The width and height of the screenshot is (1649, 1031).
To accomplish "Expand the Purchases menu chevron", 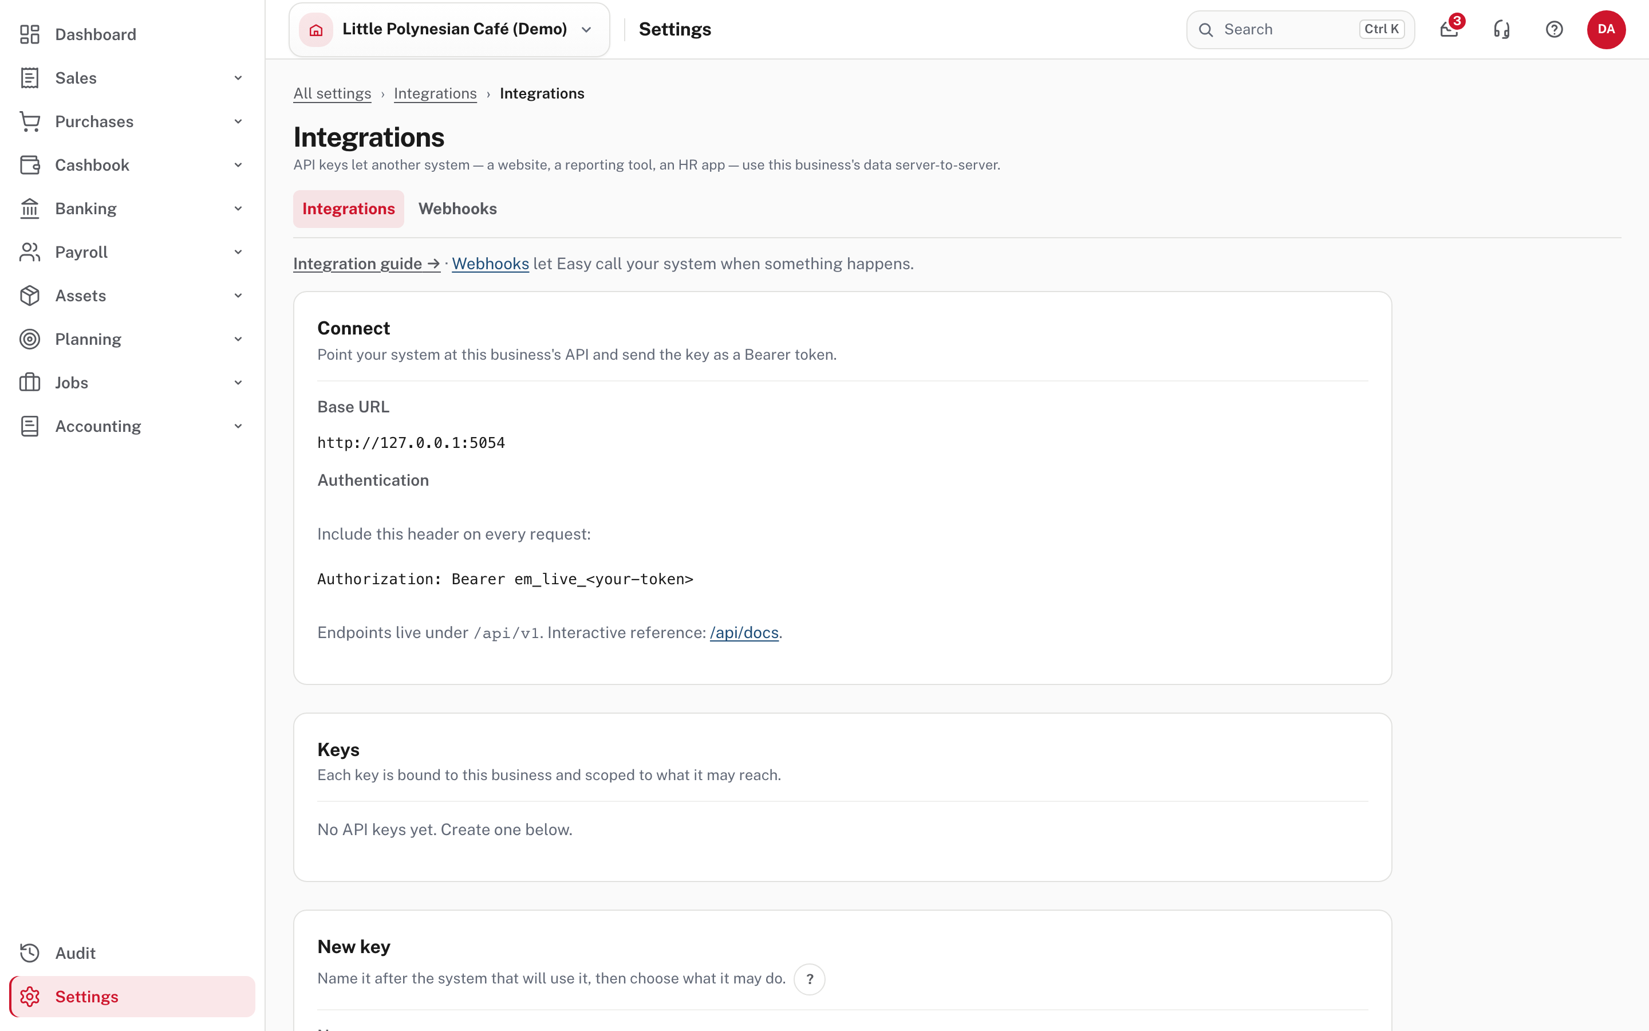I will click(x=238, y=121).
